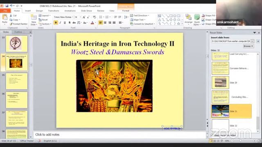Select the star shape in shapes gallery

(178, 24)
